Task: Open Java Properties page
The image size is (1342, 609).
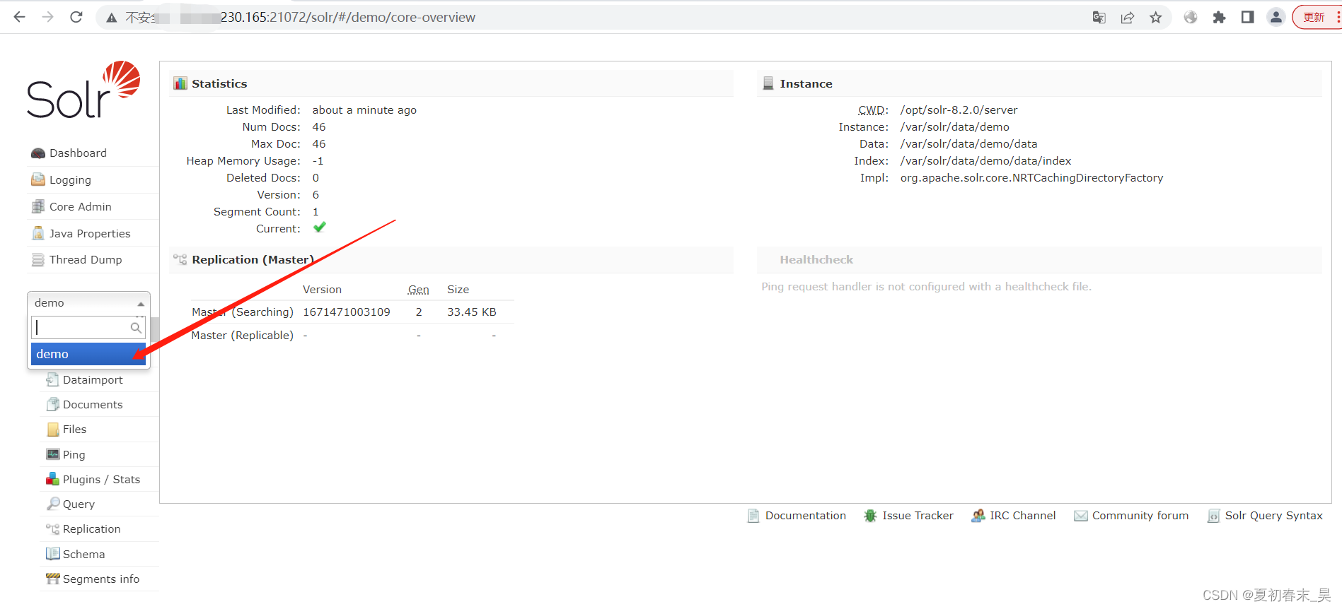Action: tap(90, 234)
